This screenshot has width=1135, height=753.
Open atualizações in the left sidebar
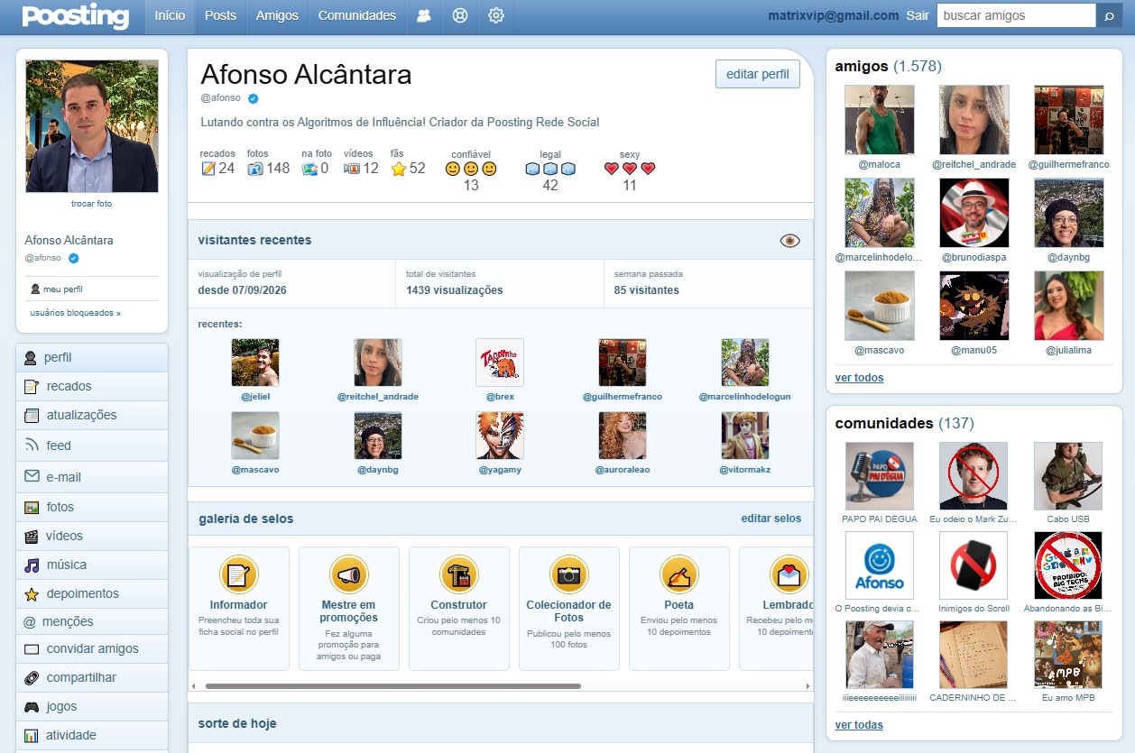pyautogui.click(x=92, y=415)
